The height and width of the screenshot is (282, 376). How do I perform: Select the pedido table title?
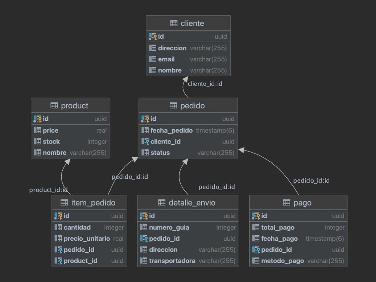coord(192,106)
